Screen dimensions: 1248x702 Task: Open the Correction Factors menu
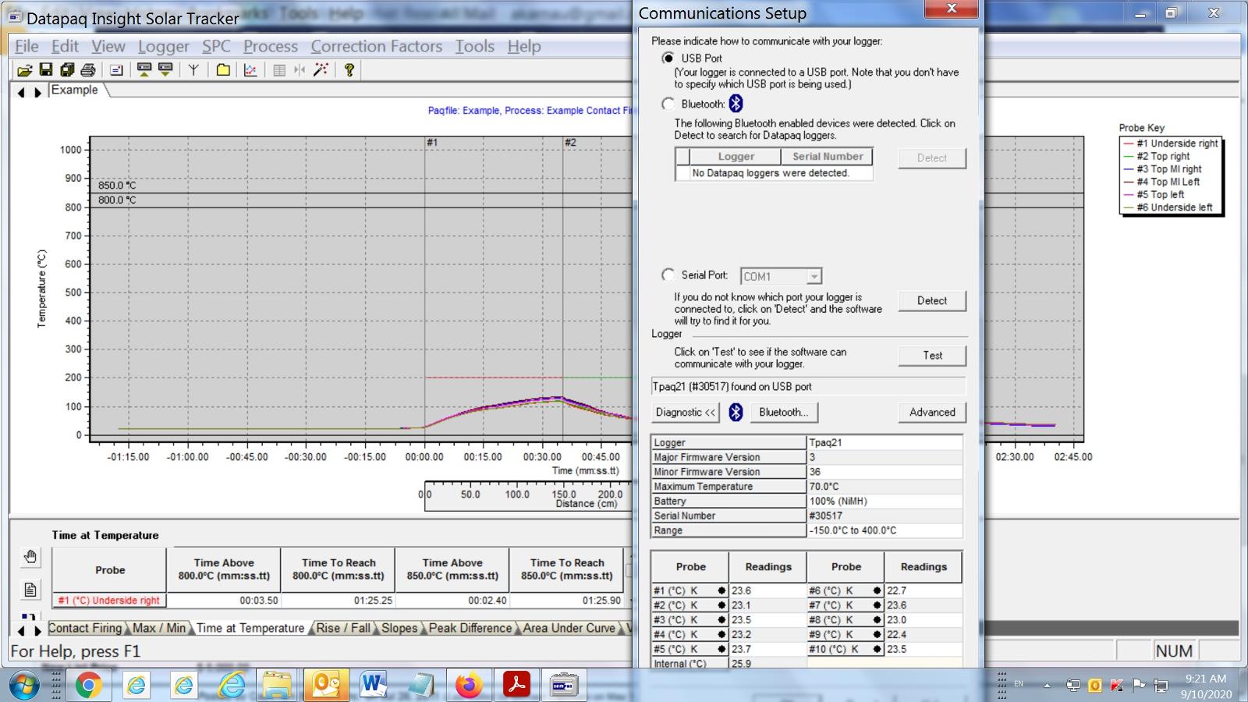pyautogui.click(x=376, y=46)
